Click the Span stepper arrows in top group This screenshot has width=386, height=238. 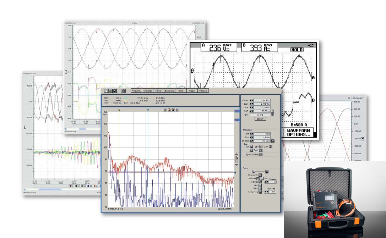point(251,104)
